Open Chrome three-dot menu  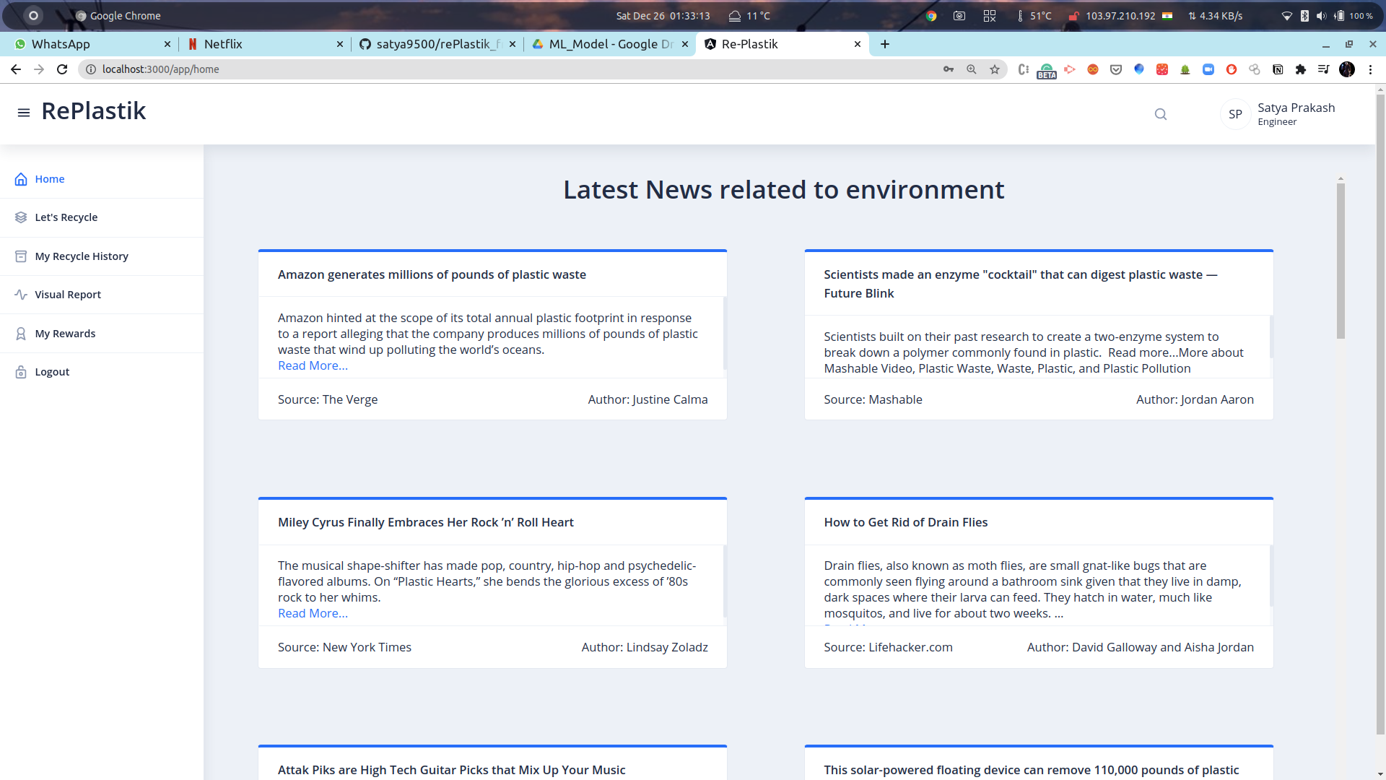[x=1370, y=69]
